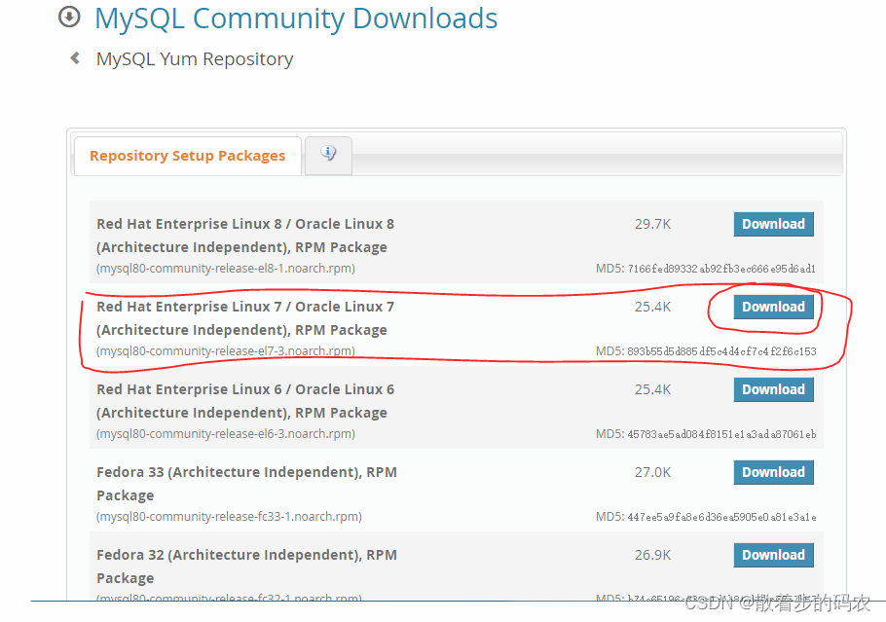Click the MySQL Yum Repository breadcrumb link
The width and height of the screenshot is (886, 622).
tap(194, 58)
